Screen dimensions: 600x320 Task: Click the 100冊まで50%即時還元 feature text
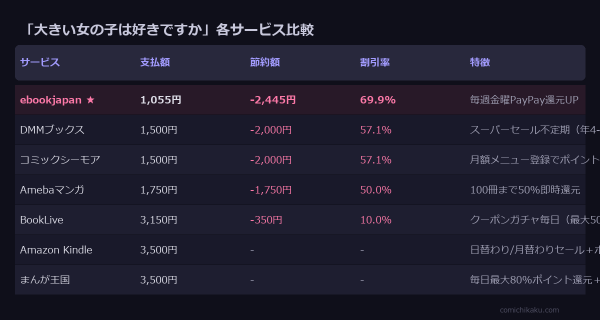click(525, 190)
